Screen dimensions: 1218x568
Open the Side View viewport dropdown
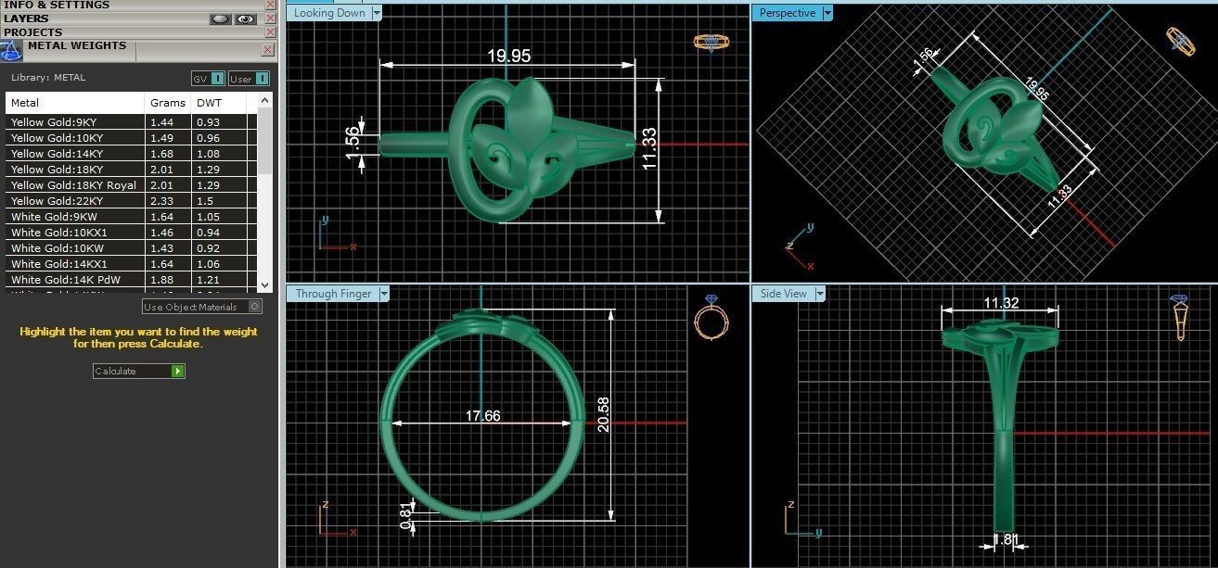[x=820, y=294]
